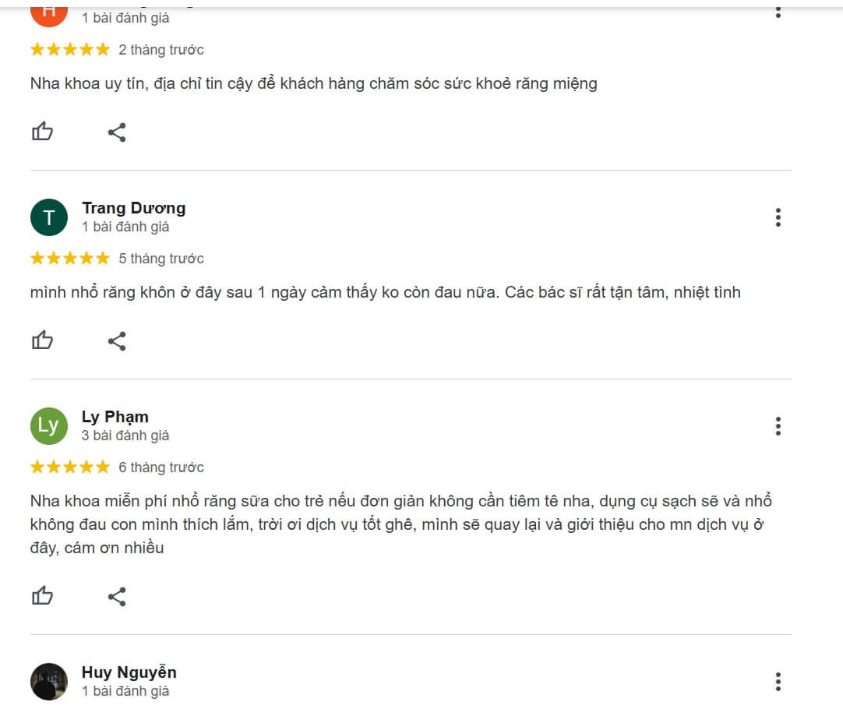Mark Ly Phạm's review as helpful
This screenshot has height=709, width=843.
tap(42, 596)
